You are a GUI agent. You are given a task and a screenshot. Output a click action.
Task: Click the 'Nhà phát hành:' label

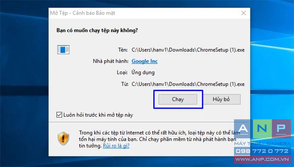click(x=111, y=61)
